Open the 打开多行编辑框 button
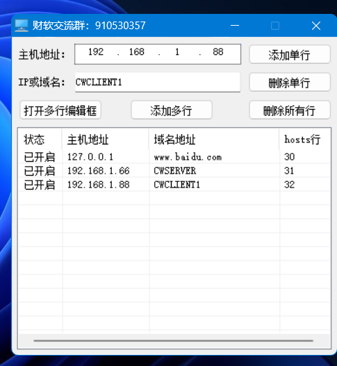Image resolution: width=337 pixels, height=366 pixels. [60, 110]
